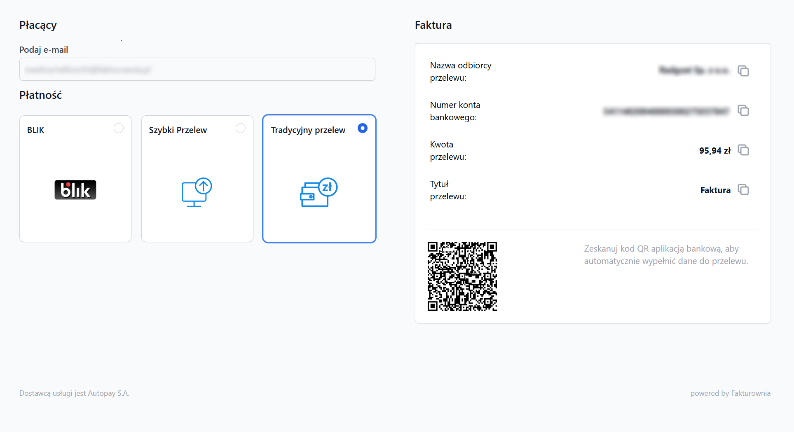
Task: Click the Szybki Przelew monitor upload icon
Action: point(197,192)
